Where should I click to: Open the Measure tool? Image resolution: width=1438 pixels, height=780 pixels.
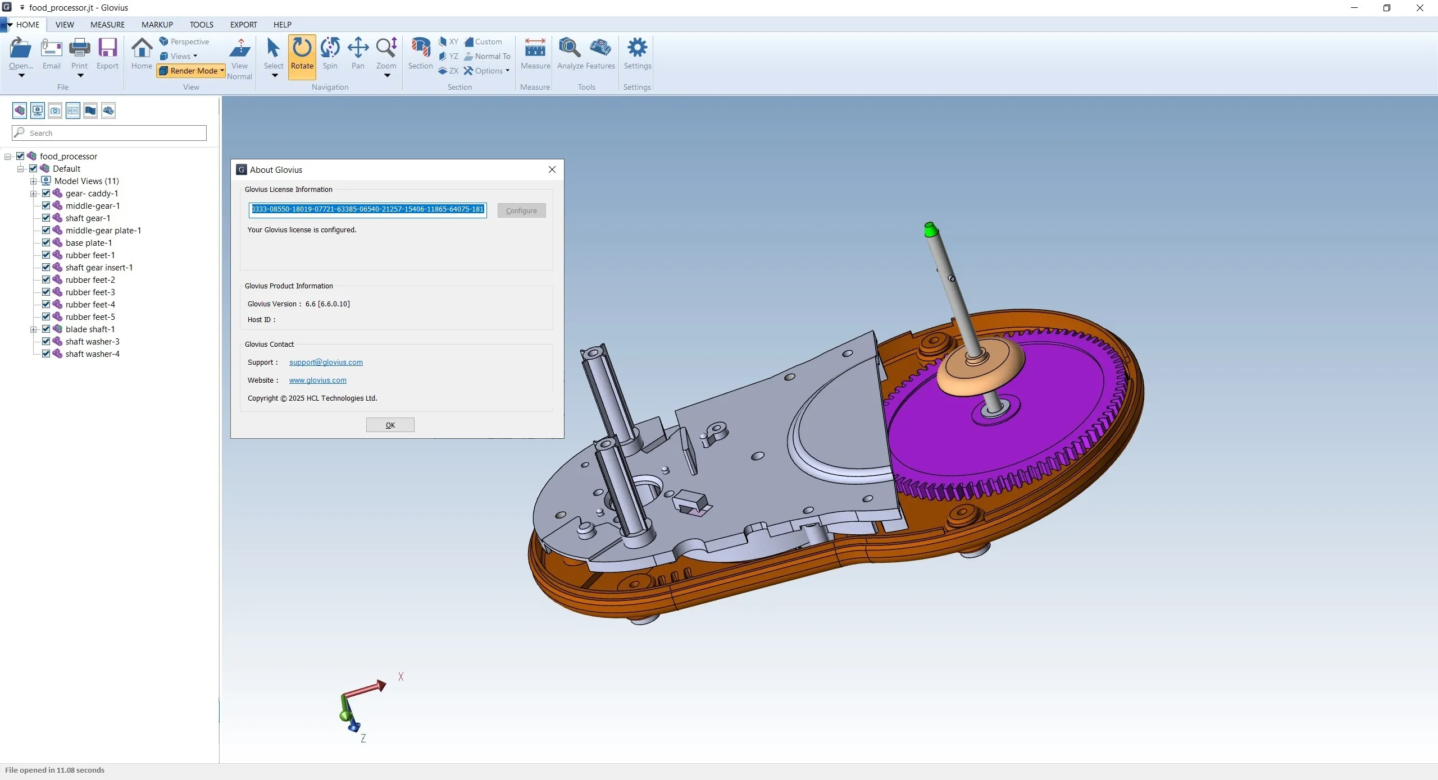(x=535, y=53)
